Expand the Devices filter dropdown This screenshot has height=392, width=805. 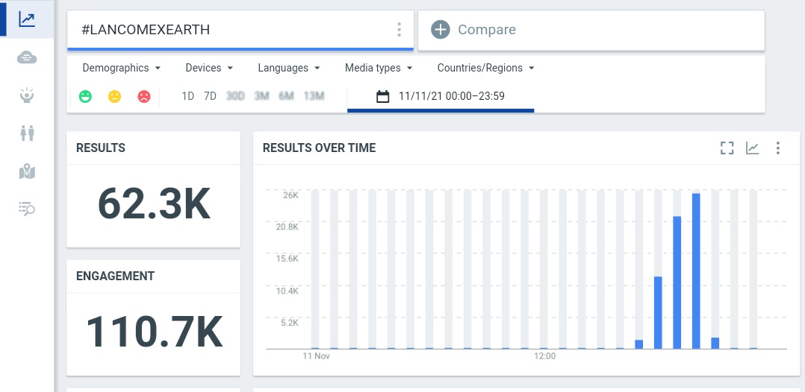209,68
